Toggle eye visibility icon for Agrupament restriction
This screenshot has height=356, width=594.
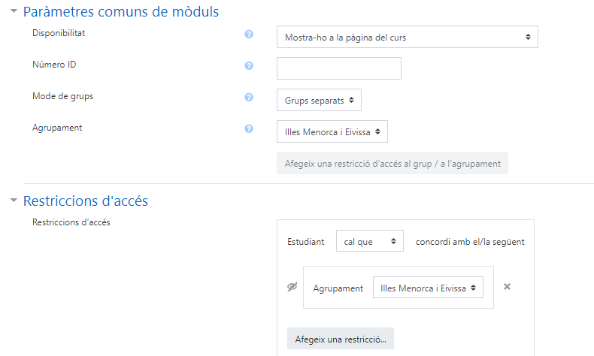tap(292, 287)
